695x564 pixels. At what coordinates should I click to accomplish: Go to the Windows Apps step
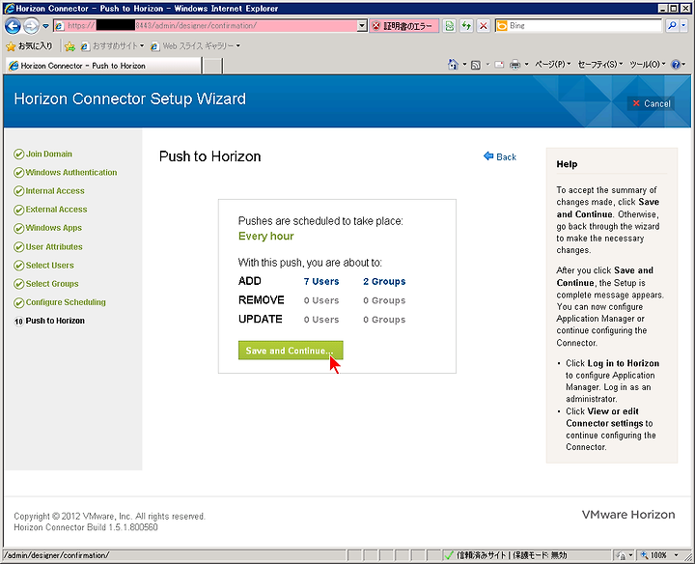pos(54,228)
